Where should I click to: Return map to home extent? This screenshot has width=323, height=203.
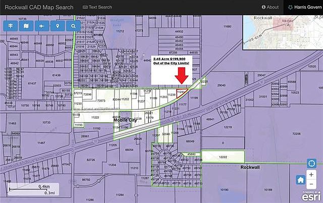point(301,180)
